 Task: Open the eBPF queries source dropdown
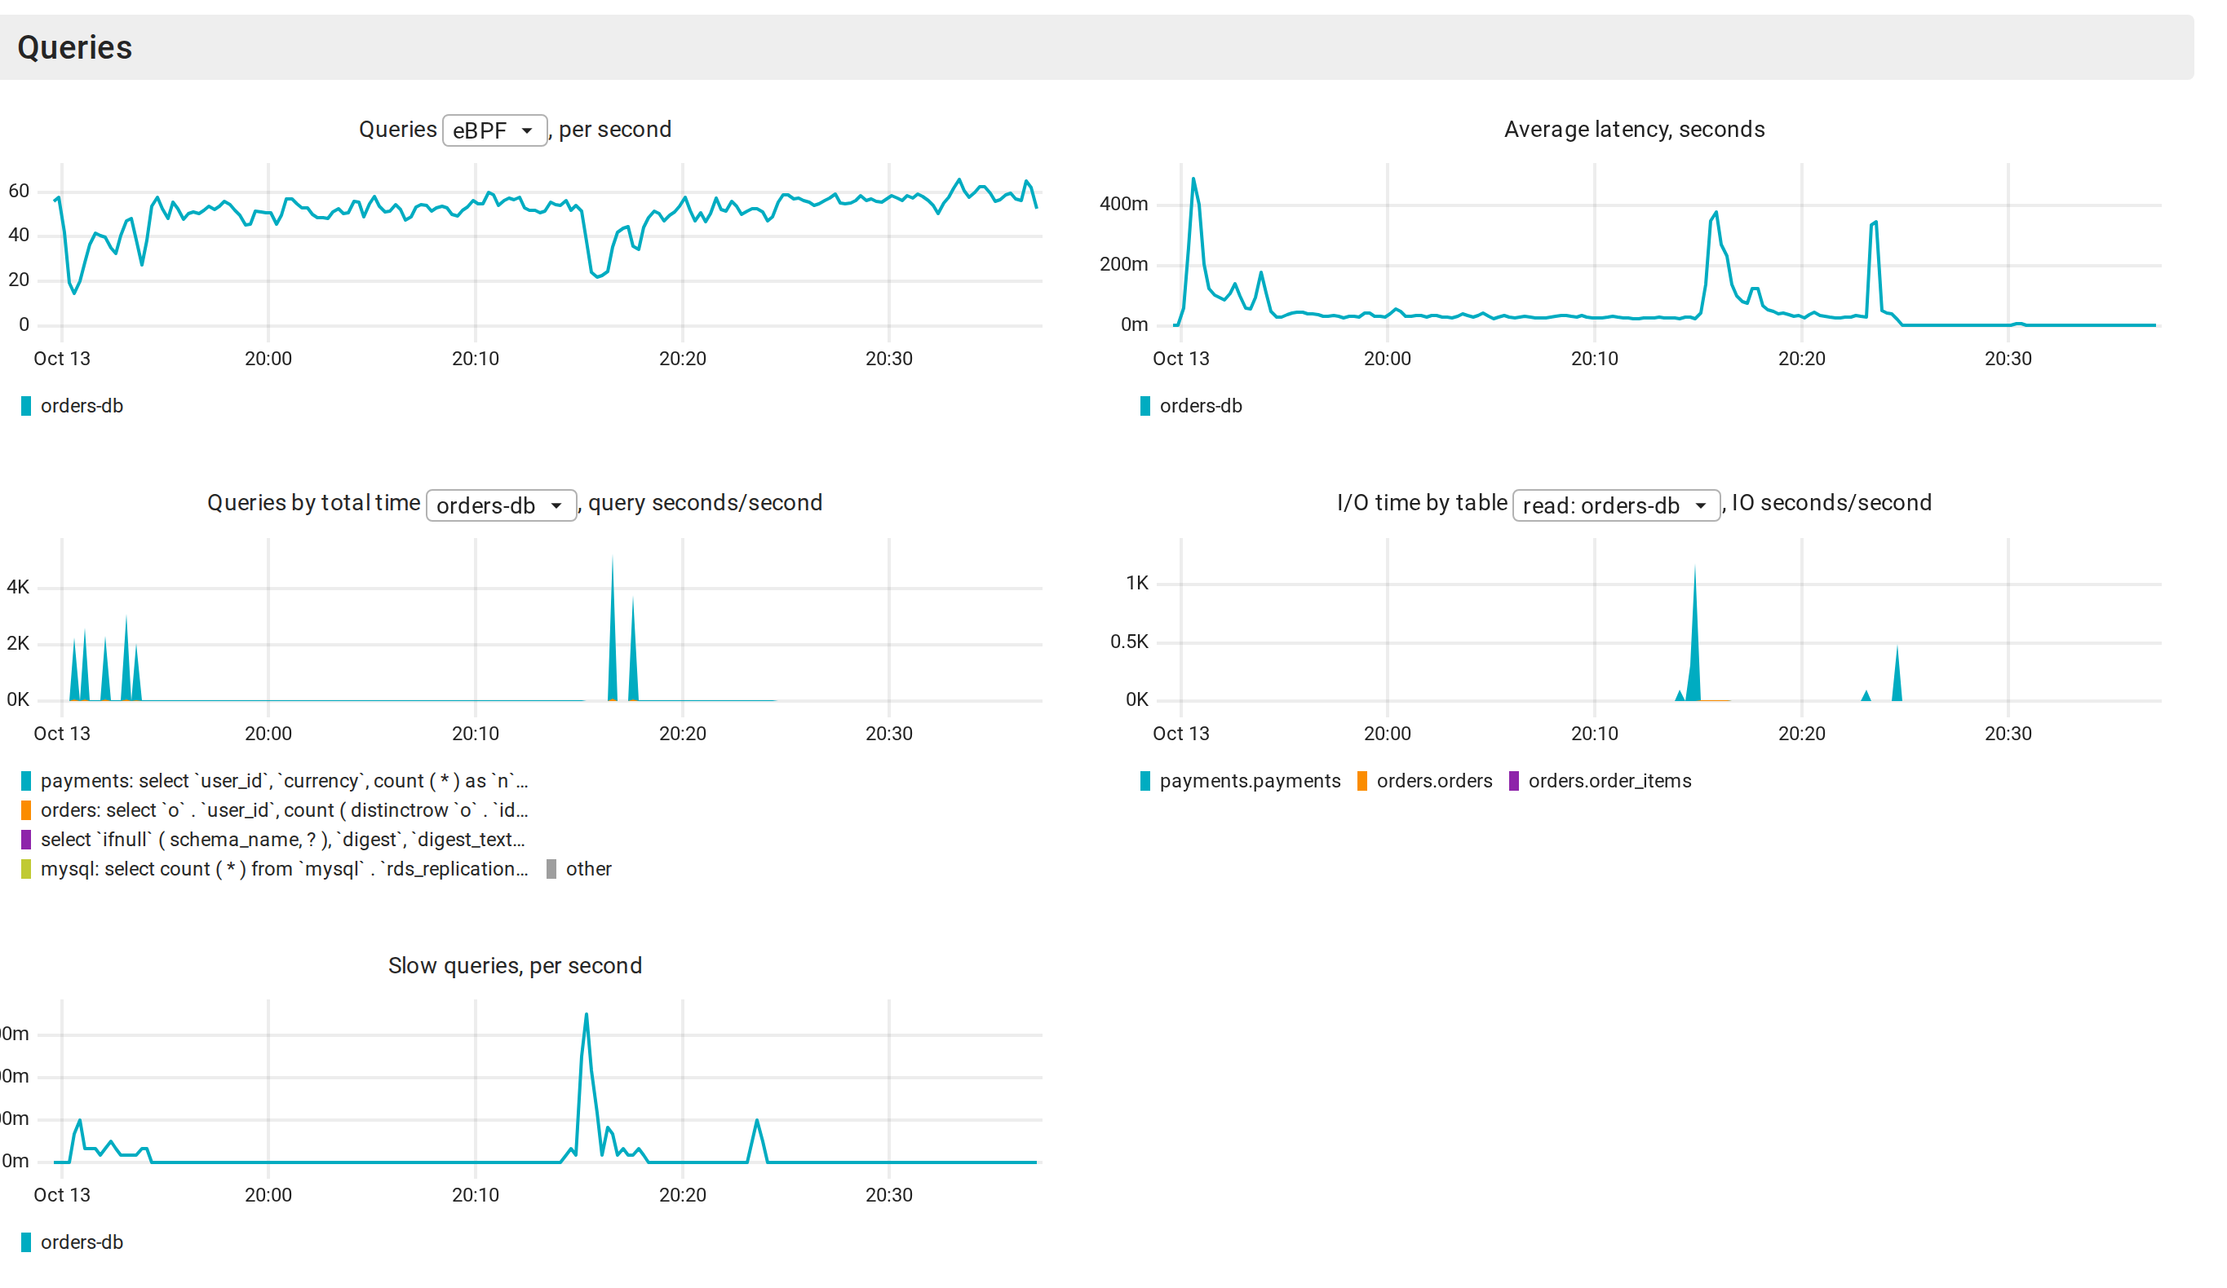point(494,130)
